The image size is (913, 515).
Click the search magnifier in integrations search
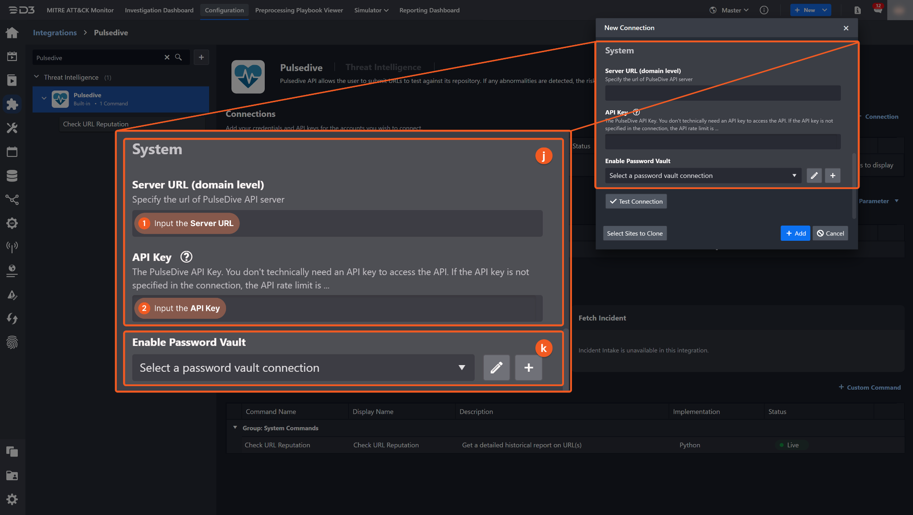coord(178,58)
